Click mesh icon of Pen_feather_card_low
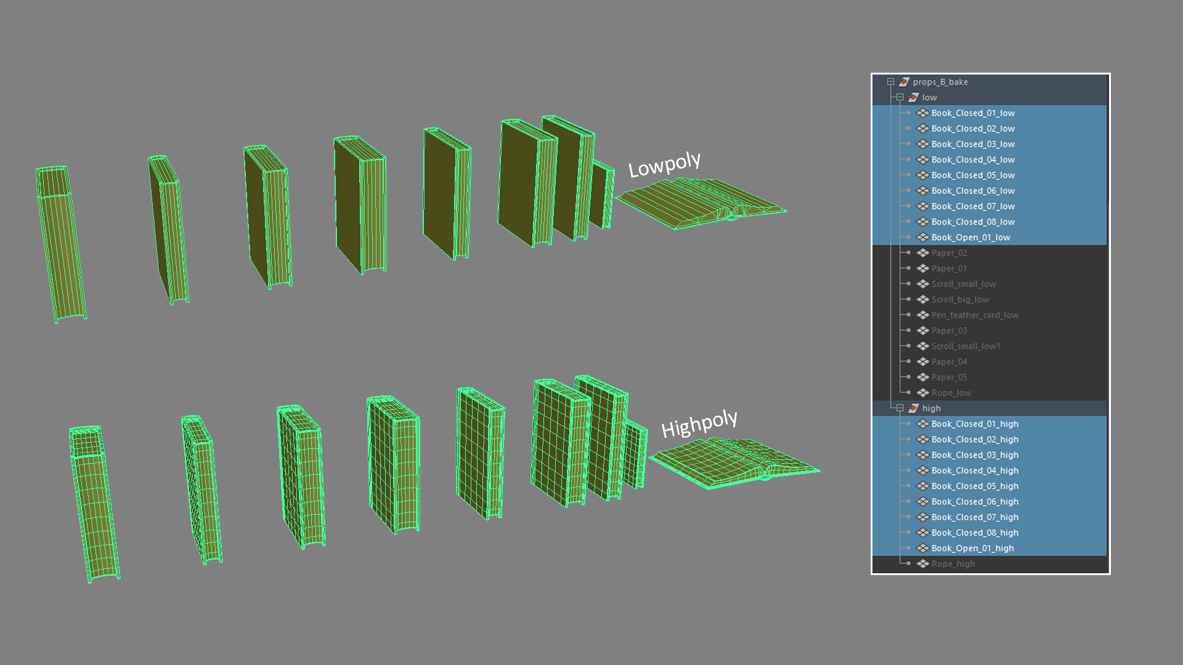The image size is (1183, 665). (x=922, y=315)
